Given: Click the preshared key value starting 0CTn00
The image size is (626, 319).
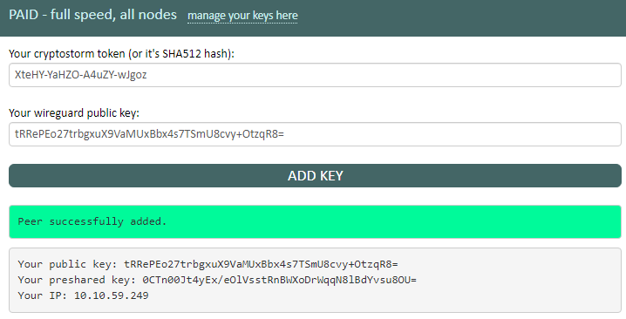Looking at the screenshot, I should 280,280.
